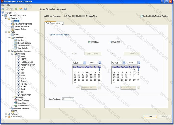Image resolution: width=174 pixels, height=125 pixels.
Task: Select the Groups tree item
Action: (20, 97)
